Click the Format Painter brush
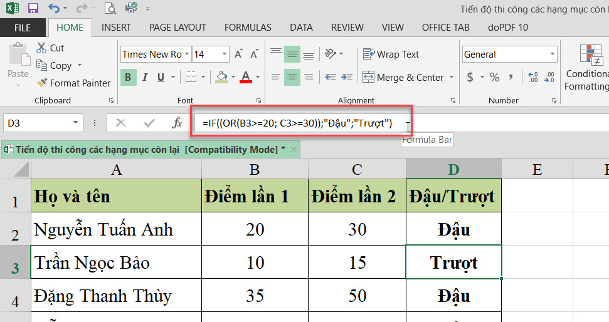This screenshot has width=609, height=322. pos(73,83)
